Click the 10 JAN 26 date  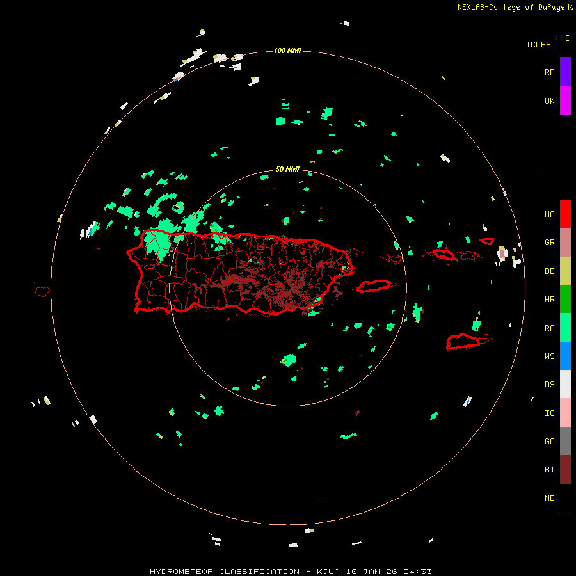click(372, 572)
